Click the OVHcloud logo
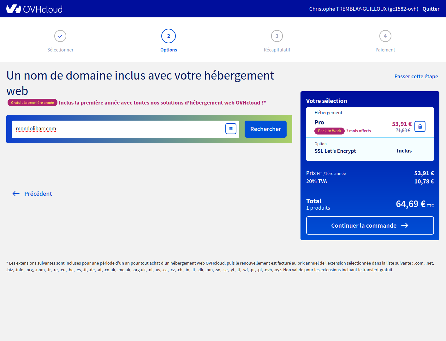The height and width of the screenshot is (341, 446). (34, 9)
